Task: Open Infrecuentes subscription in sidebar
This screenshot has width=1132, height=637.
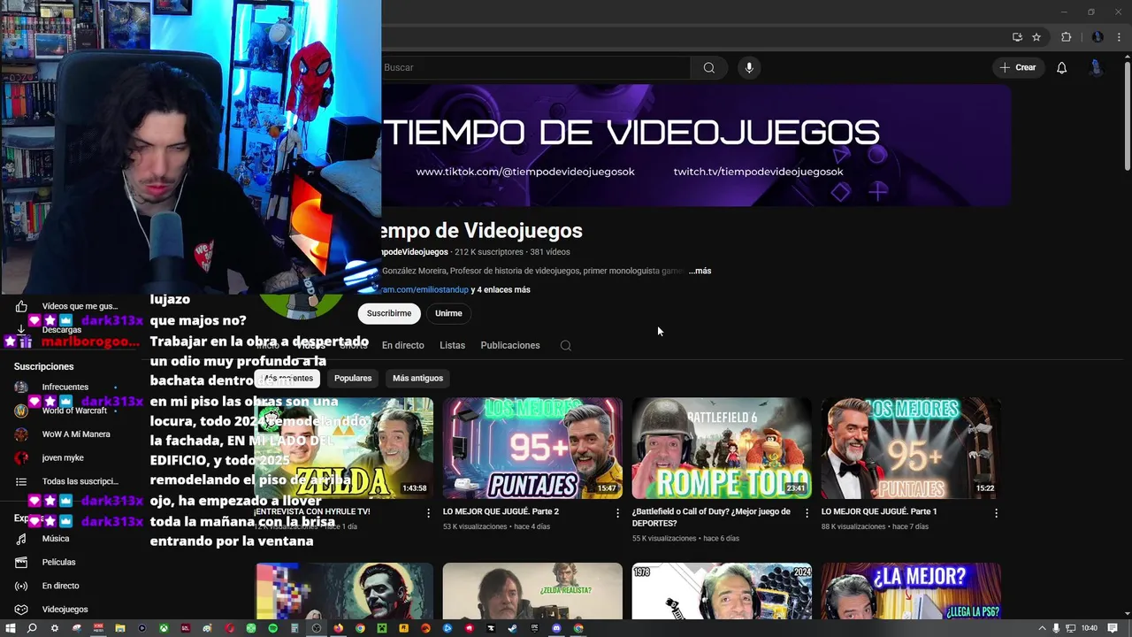Action: pos(67,387)
